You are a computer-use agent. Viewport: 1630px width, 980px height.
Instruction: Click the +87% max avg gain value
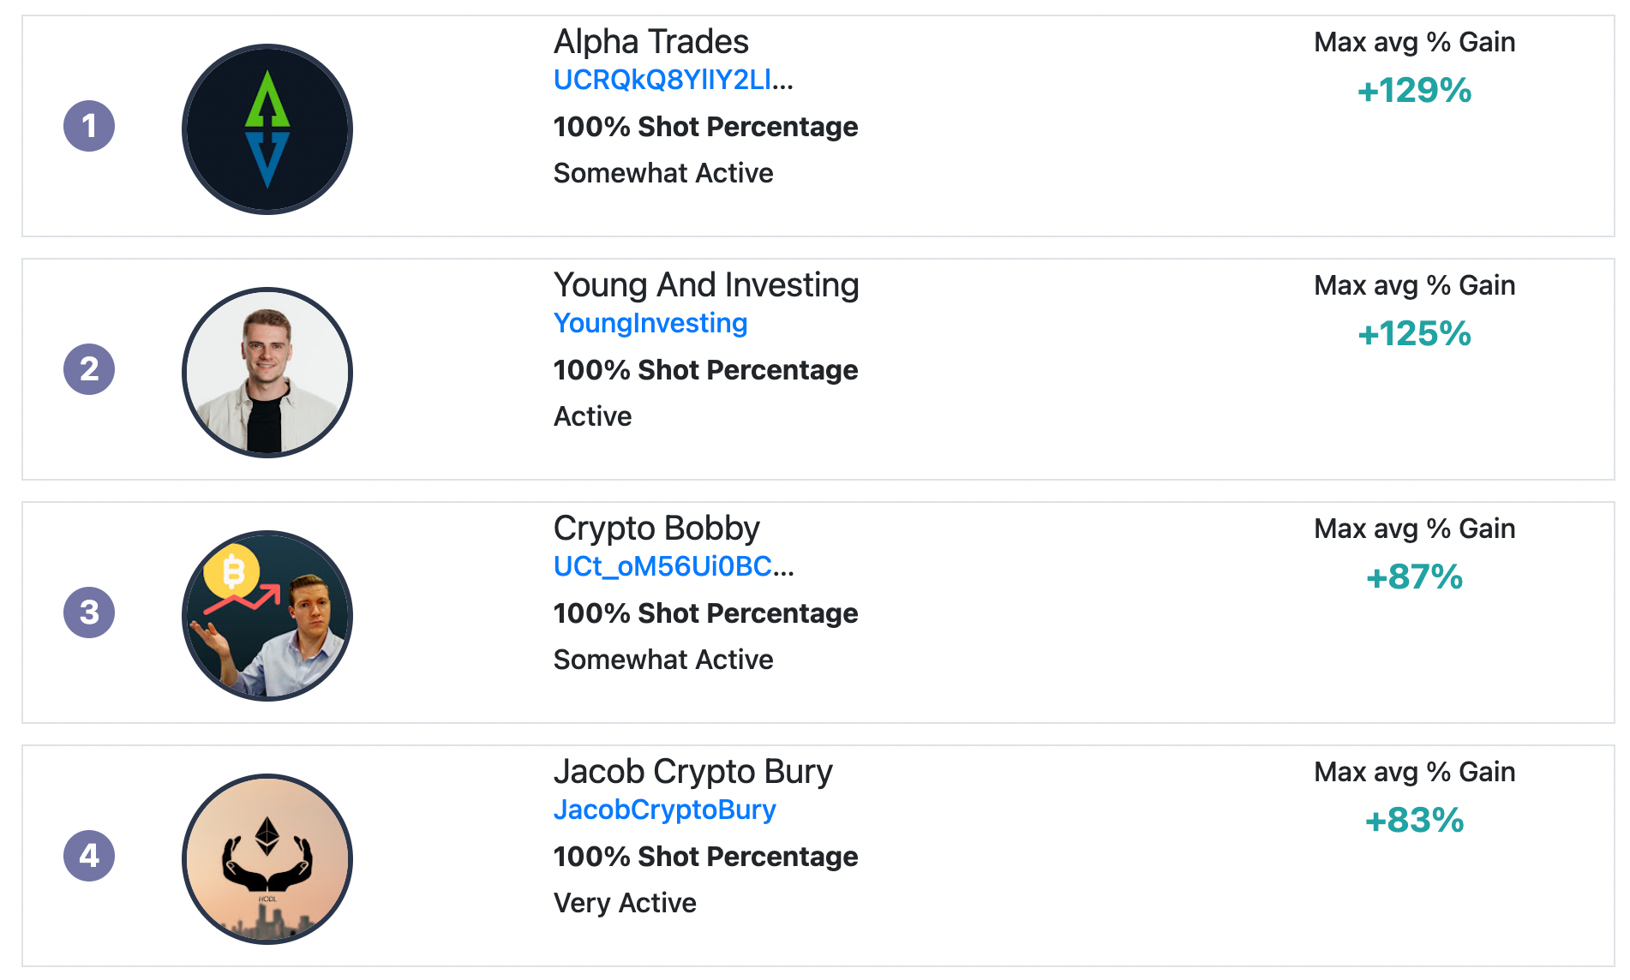(1415, 577)
